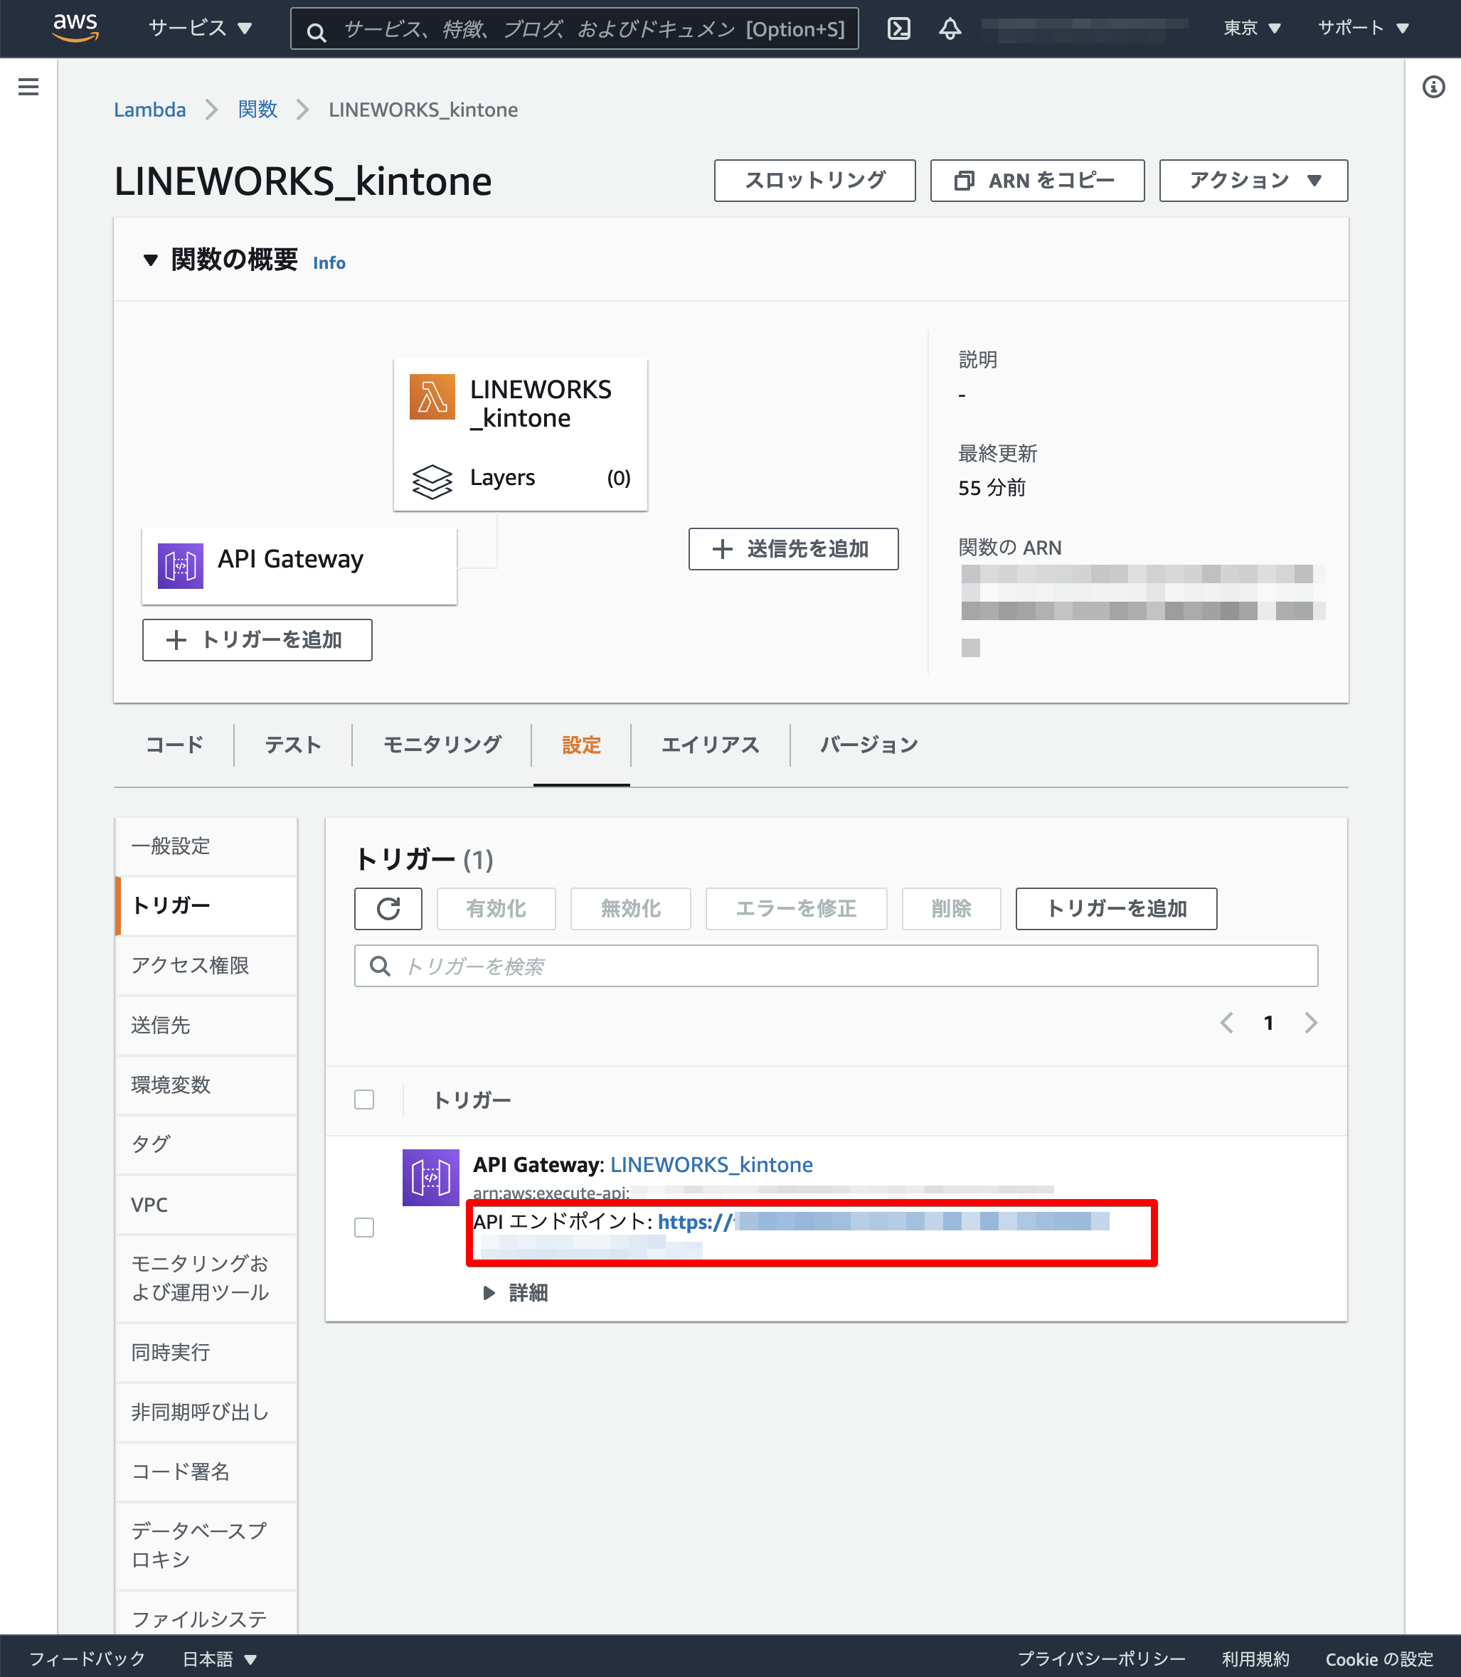Check the select-all triggers checkbox
The image size is (1461, 1677).
[x=364, y=1099]
